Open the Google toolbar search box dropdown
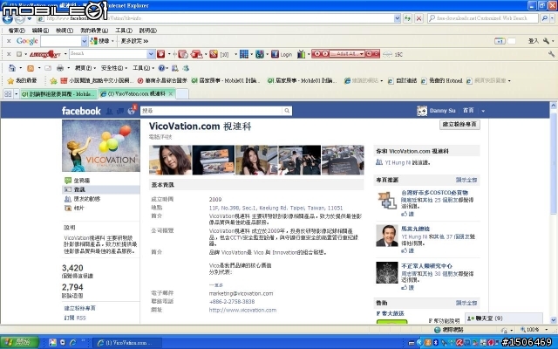The width and height of the screenshot is (558, 349). pos(85,41)
